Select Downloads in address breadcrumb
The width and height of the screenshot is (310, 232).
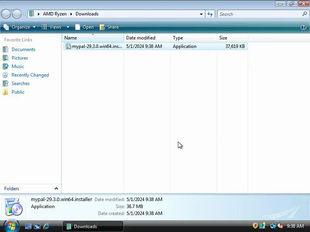(87, 14)
